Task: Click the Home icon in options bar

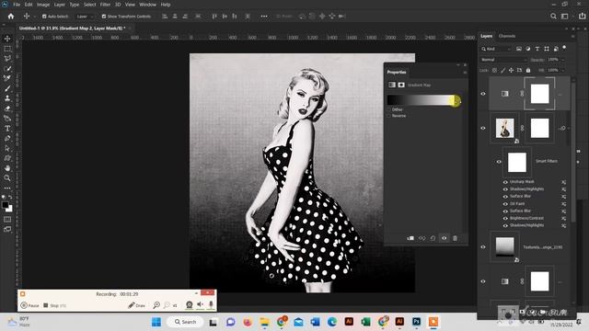Action: coord(10,17)
